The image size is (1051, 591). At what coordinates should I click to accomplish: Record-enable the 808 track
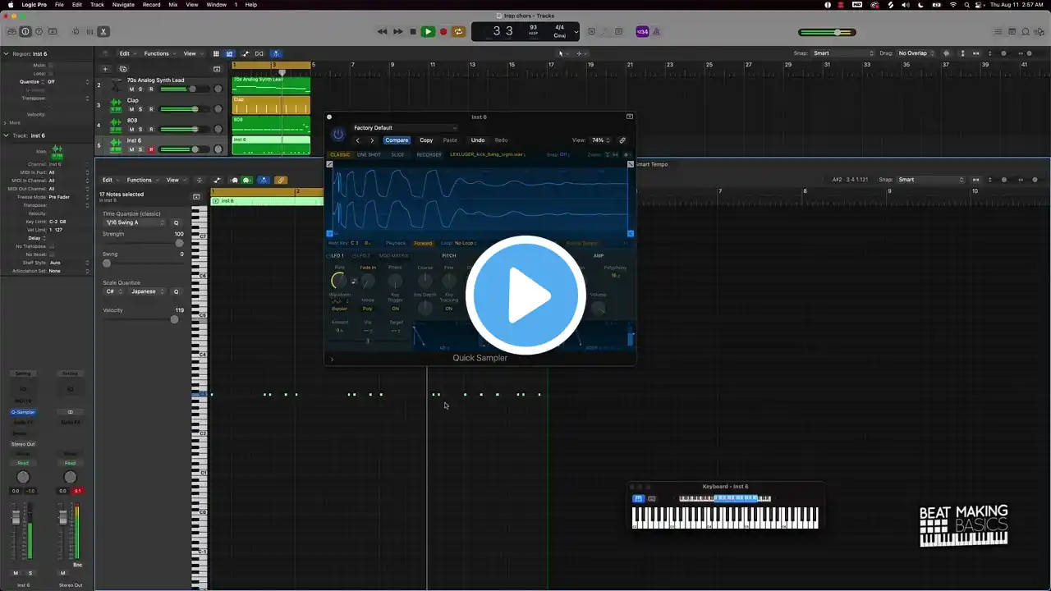point(151,129)
